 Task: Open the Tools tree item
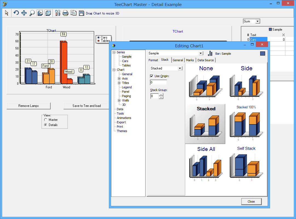click(120, 113)
